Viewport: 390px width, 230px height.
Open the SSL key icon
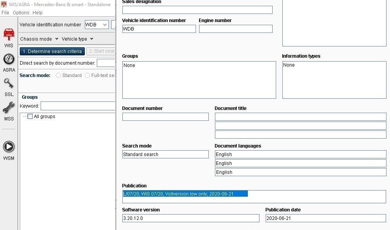(9, 84)
